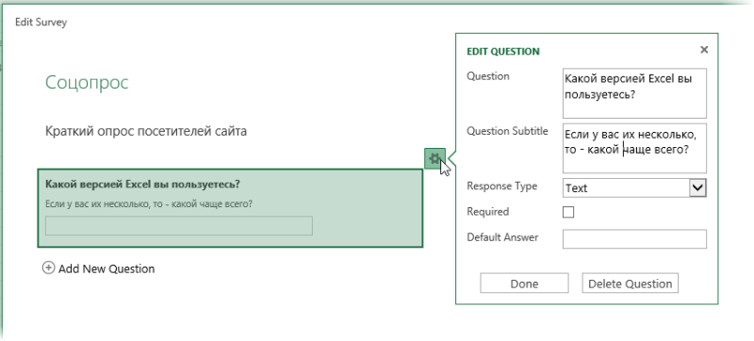Click the Delete Question button
The width and height of the screenshot is (754, 341).
[630, 284]
